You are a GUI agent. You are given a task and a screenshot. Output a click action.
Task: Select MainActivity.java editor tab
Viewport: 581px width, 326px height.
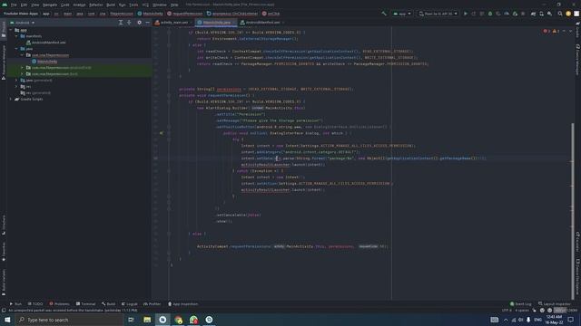pos(216,23)
